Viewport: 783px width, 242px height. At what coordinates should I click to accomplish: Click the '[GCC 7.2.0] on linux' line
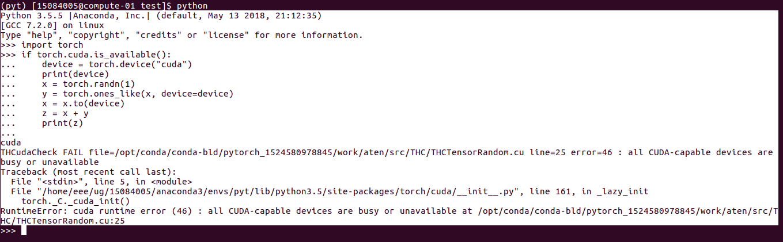pyautogui.click(x=52, y=25)
